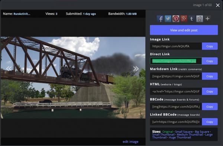Click the Linked BBCode text field
Screen dimensions: 223x146
(x=176, y=122)
